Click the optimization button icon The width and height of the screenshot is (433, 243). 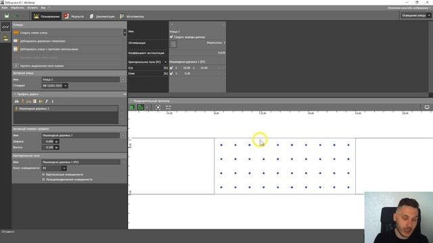173,45
